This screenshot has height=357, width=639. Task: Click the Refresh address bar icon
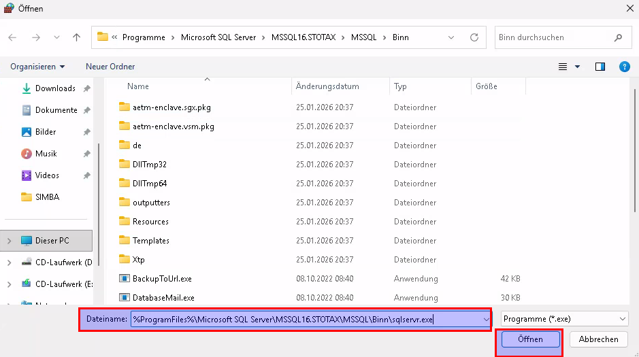(476, 37)
